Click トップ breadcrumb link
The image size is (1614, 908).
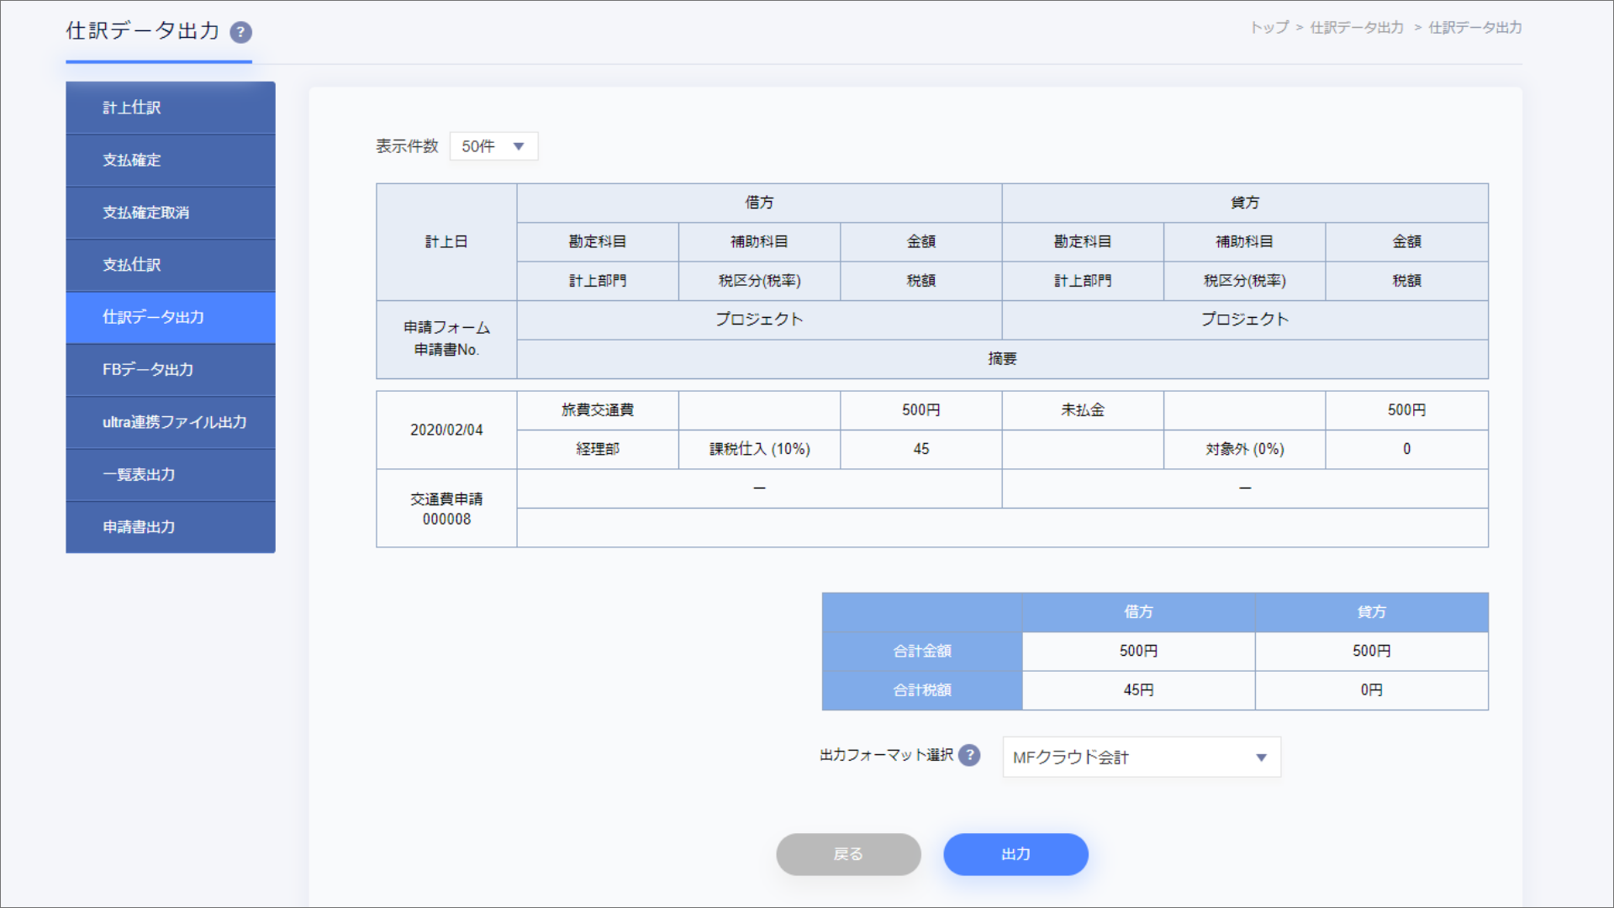coord(1269,28)
